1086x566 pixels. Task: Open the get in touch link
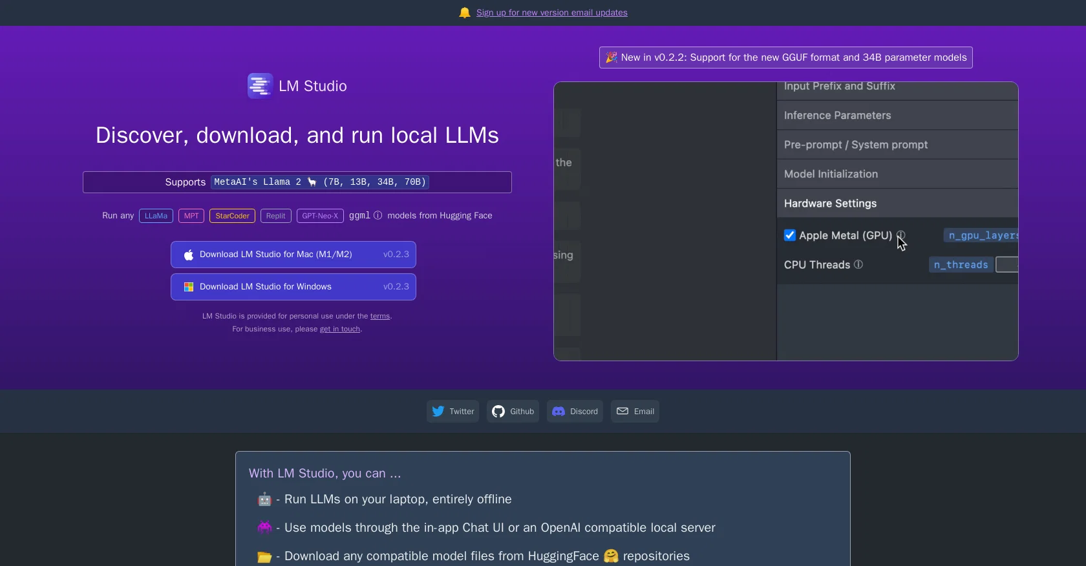pos(340,329)
